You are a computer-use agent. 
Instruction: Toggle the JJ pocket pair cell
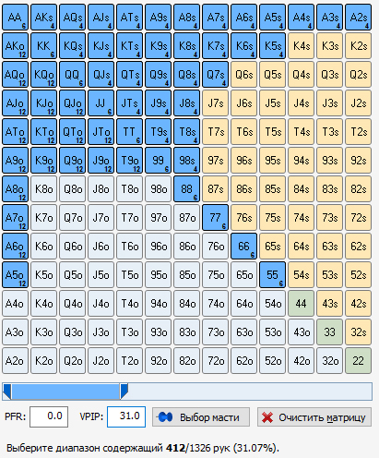101,103
